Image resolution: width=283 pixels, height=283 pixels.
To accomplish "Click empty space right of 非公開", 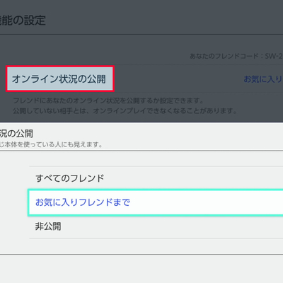I will 172,226.
